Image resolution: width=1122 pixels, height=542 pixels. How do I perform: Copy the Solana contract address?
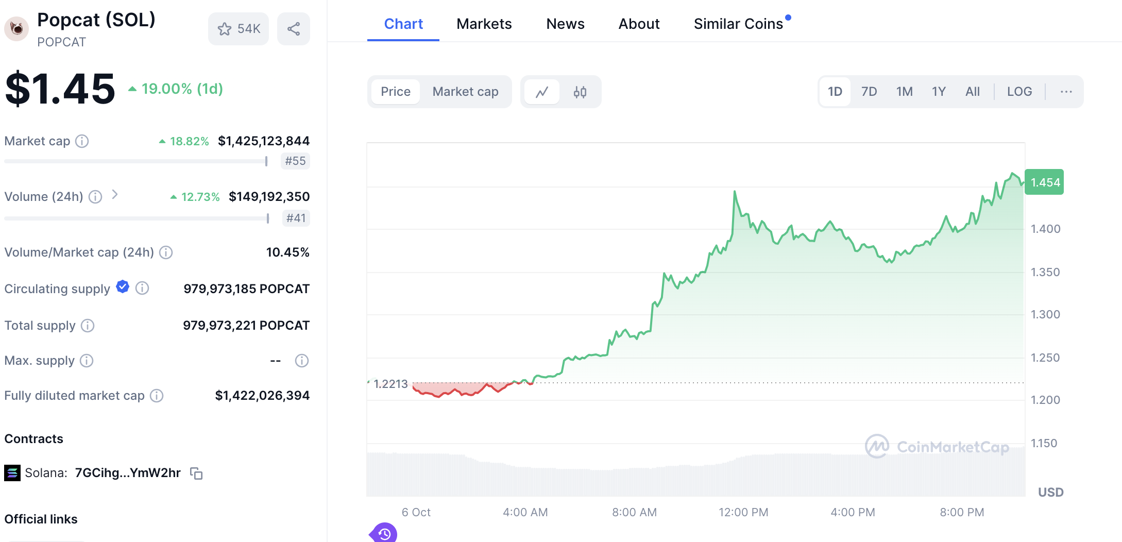pos(196,473)
